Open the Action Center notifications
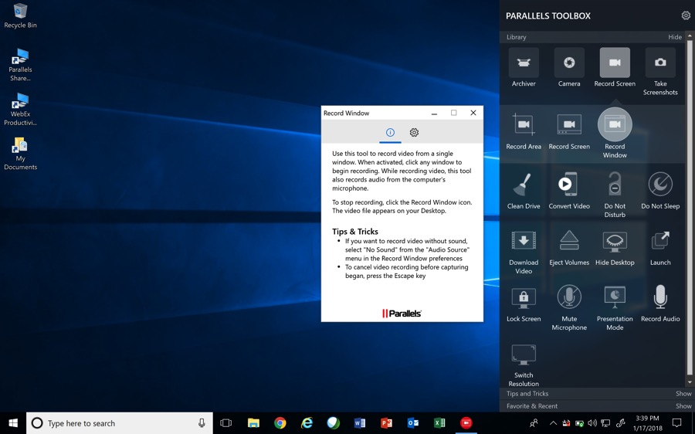 pos(676,423)
